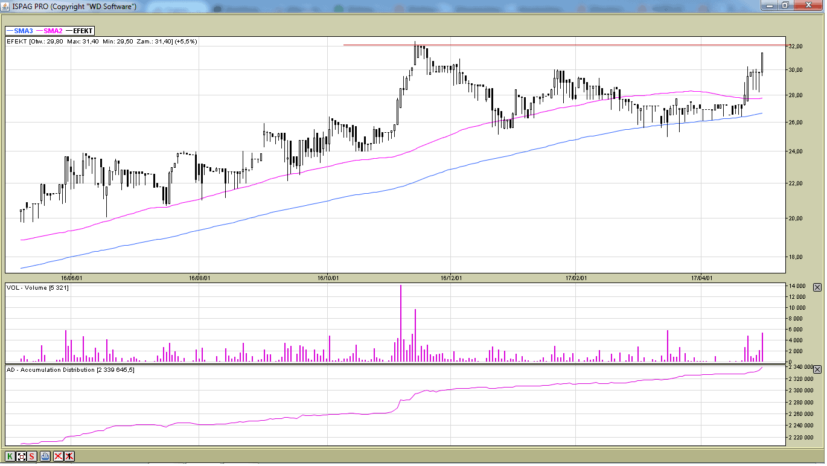This screenshot has height=466, width=827.
Task: Click the green K toolbar button
Action: pos(10,456)
